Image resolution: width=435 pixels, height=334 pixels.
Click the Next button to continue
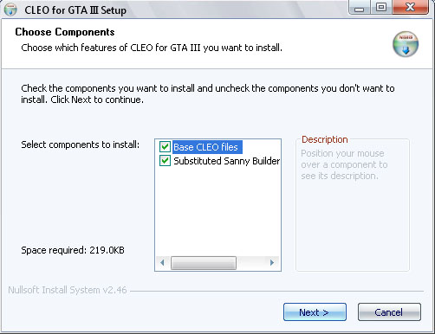[x=315, y=312]
